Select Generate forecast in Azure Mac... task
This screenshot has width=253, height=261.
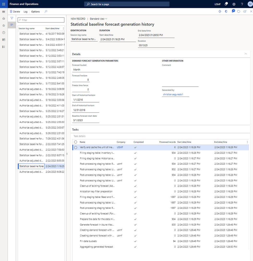coord(161,225)
